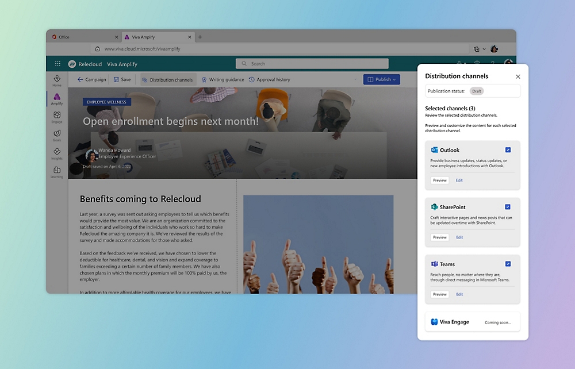
Task: Go back to Campaign
Action: [x=91, y=79]
